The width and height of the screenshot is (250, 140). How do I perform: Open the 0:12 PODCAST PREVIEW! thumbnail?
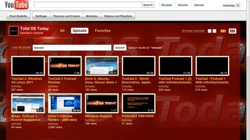pos(139,103)
